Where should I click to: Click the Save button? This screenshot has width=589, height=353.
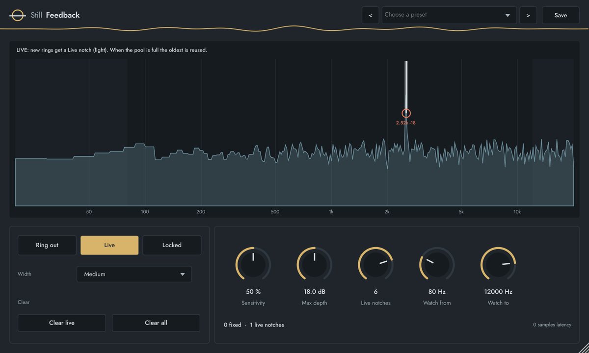[561, 15]
